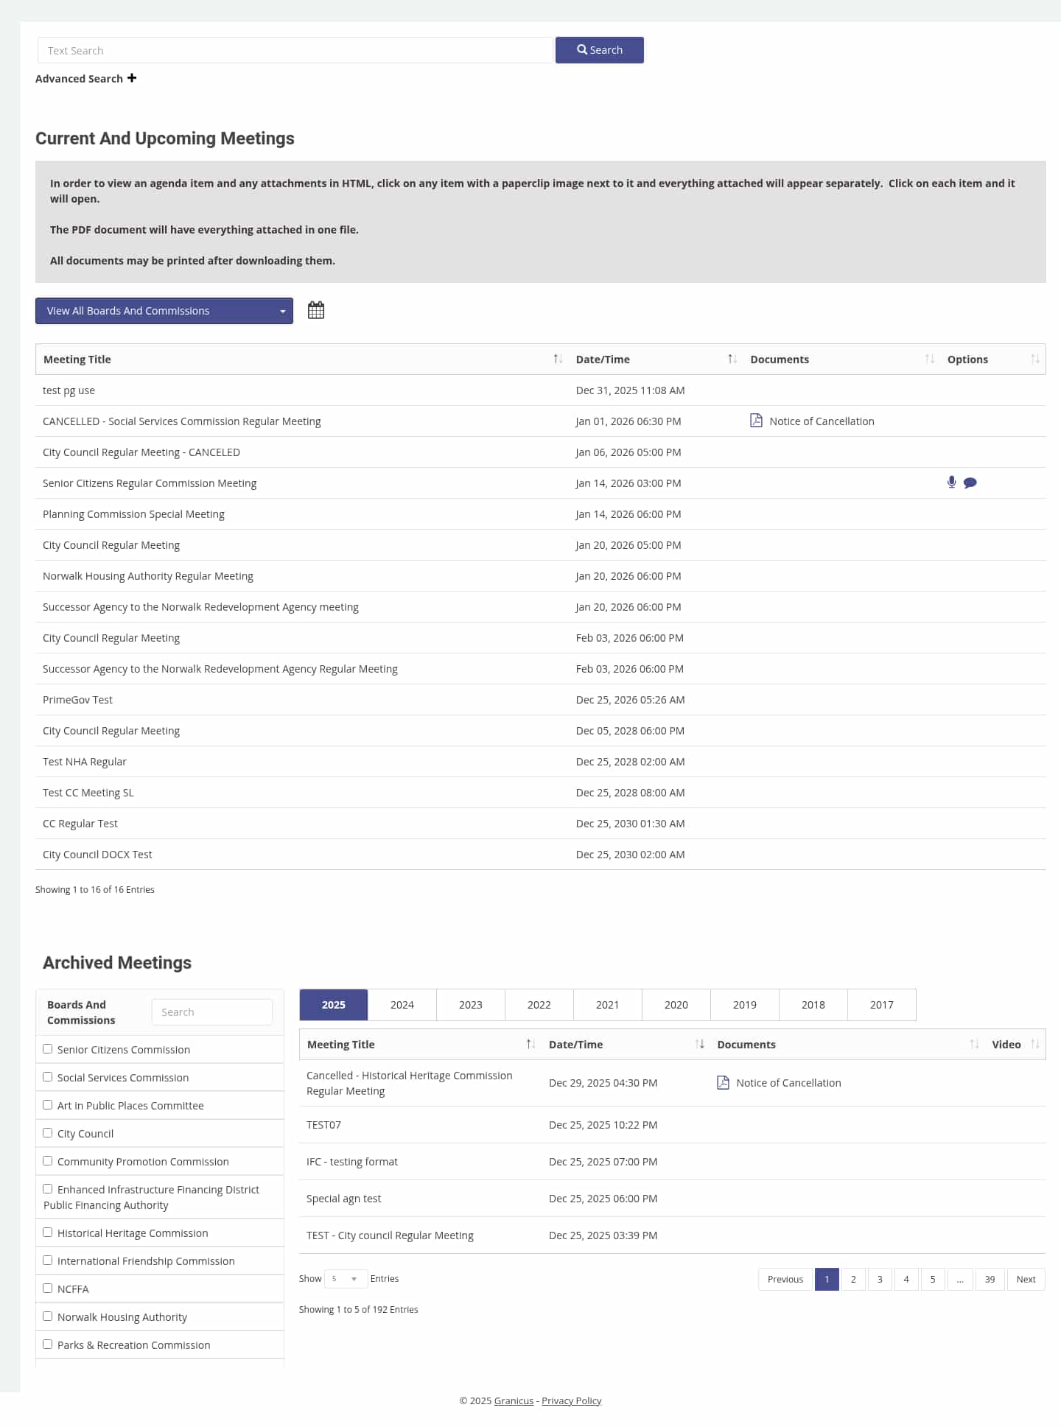Sort upcoming meetings by Documents arrows
Screen dimensions: 1061x1427
[x=929, y=359]
